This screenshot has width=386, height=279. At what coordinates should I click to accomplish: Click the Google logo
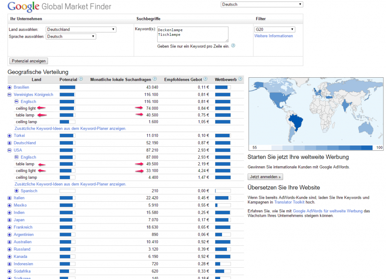pos(23,6)
